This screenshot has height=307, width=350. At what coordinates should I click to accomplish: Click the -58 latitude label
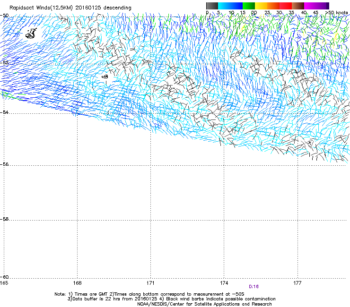[4, 219]
